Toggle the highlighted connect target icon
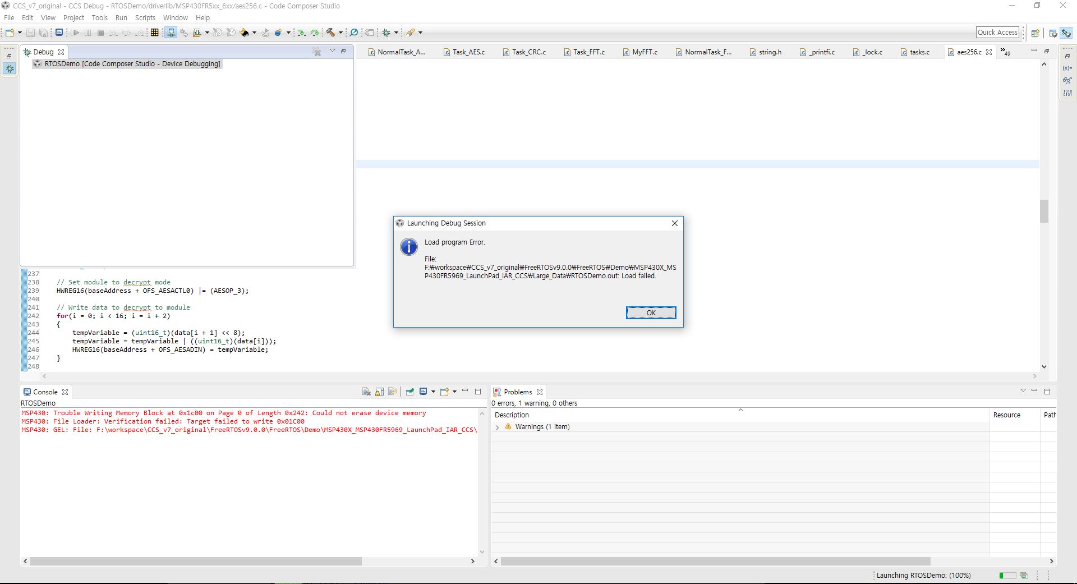The image size is (1077, 584). (171, 33)
